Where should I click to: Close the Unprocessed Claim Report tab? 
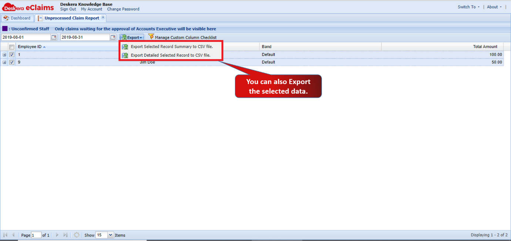(103, 17)
